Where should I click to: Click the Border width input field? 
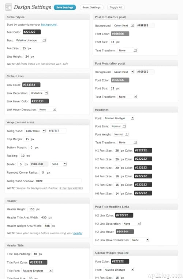(21, 164)
